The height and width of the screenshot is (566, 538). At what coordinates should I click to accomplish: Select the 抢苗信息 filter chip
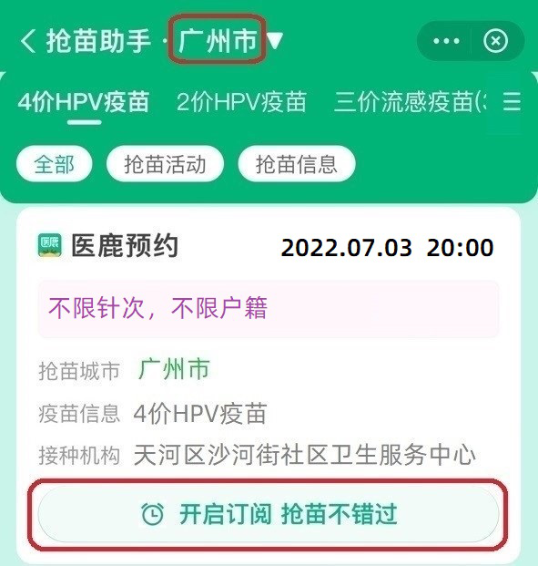pyautogui.click(x=297, y=164)
